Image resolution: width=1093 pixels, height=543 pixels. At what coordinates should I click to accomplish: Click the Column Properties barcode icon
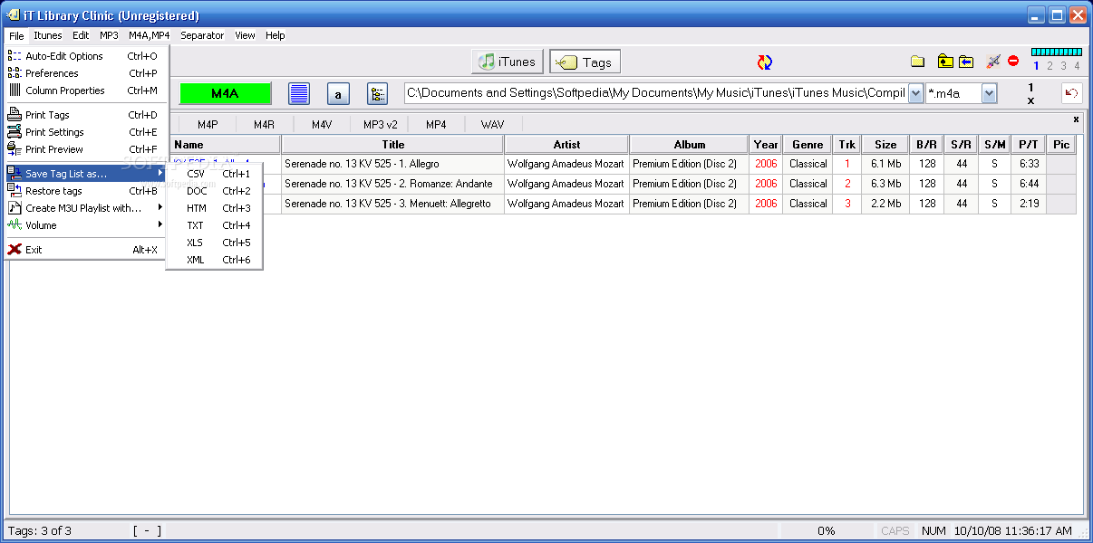click(x=15, y=90)
